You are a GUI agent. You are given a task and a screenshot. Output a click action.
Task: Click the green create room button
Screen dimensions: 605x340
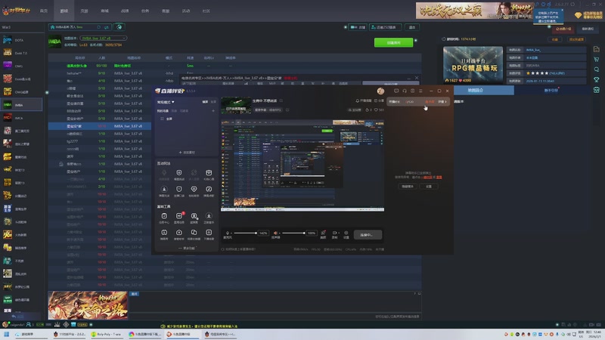393,42
